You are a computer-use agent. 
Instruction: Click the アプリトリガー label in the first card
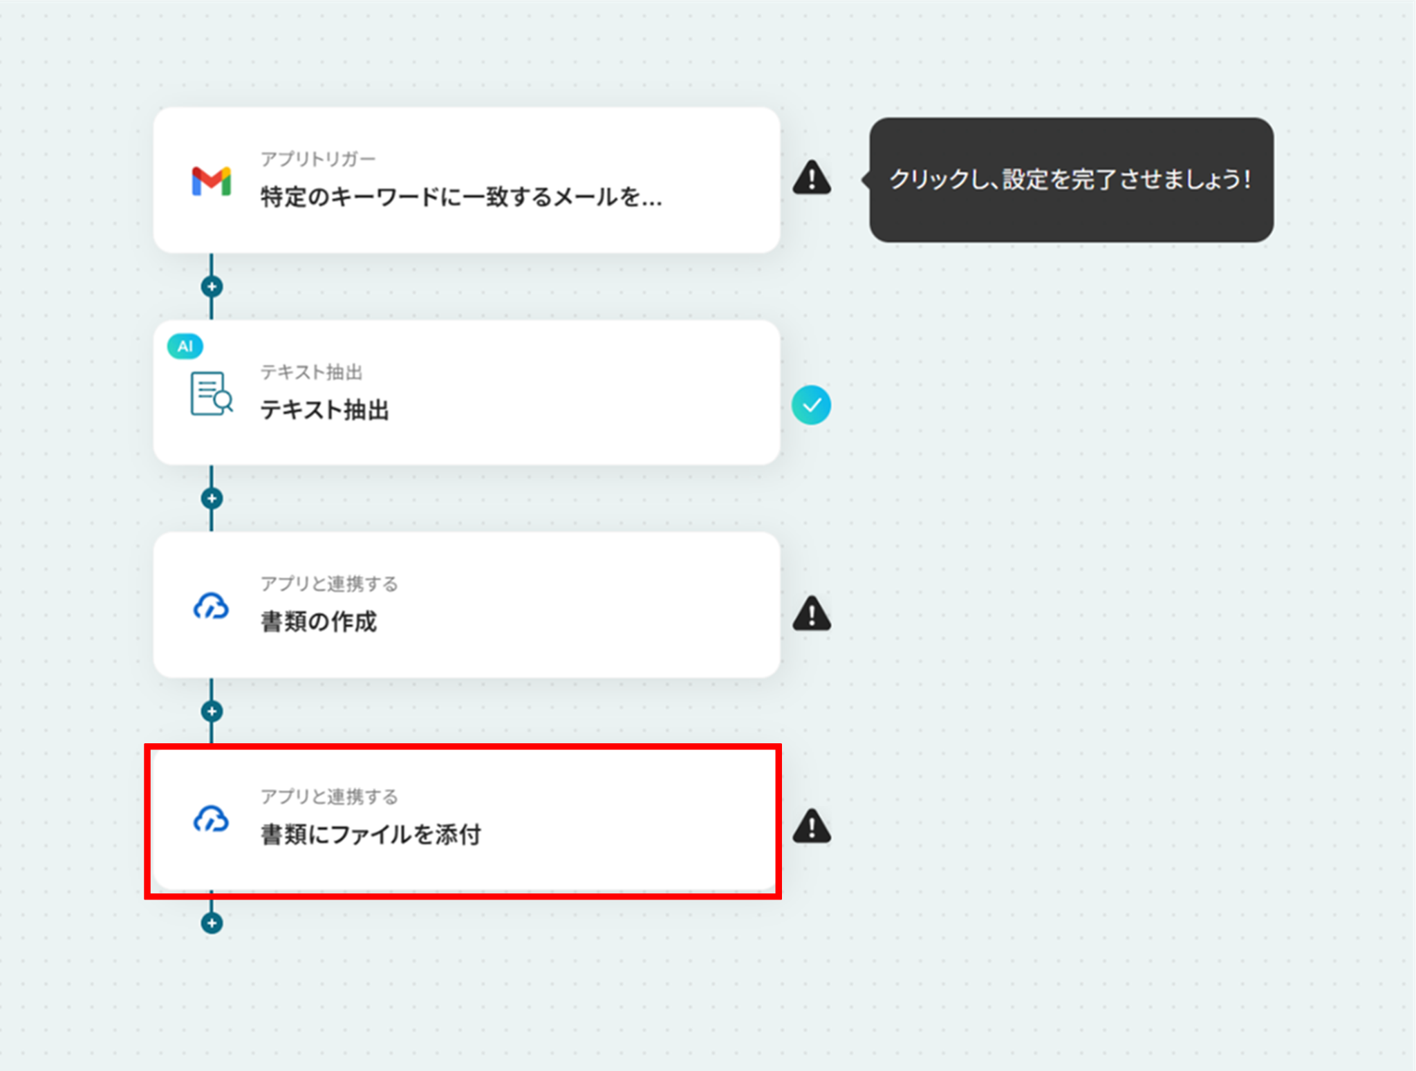pos(318,159)
